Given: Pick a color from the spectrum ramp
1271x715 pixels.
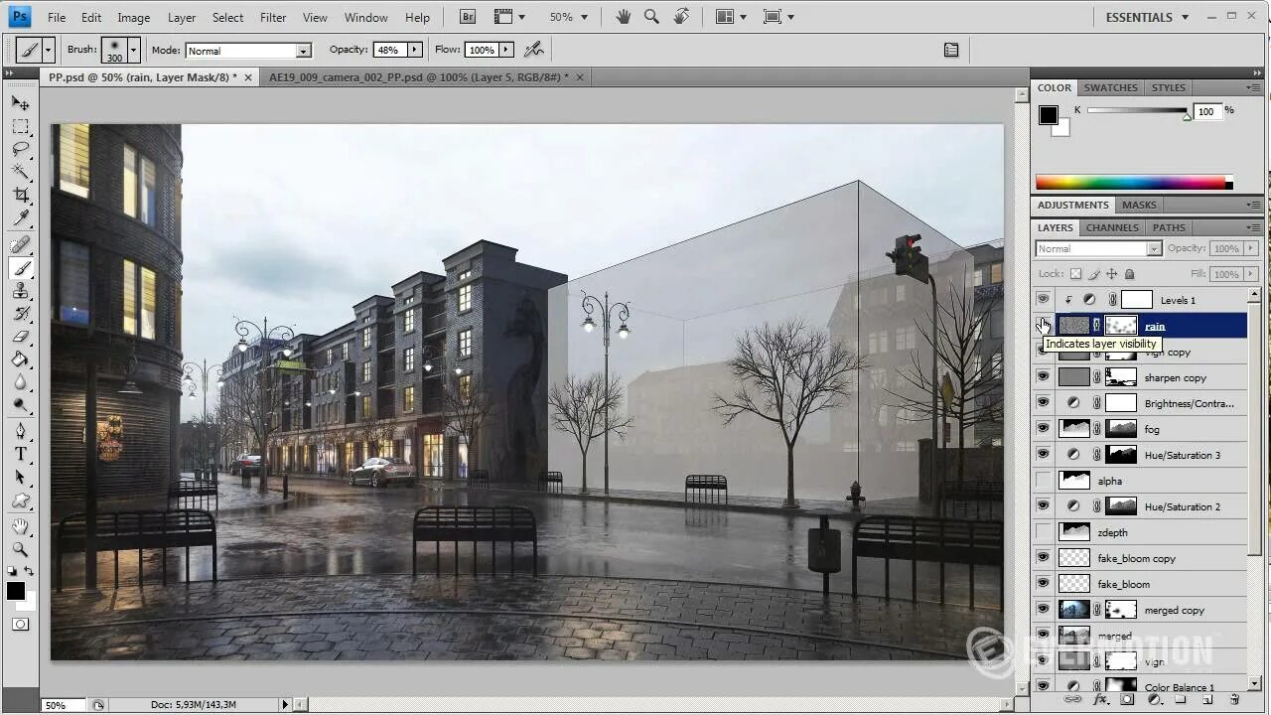Looking at the screenshot, I should tap(1134, 183).
